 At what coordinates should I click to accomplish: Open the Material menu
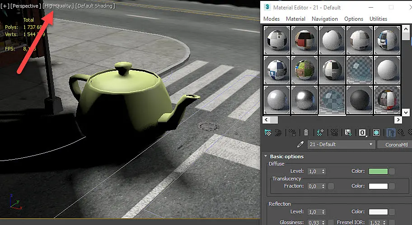coord(295,19)
